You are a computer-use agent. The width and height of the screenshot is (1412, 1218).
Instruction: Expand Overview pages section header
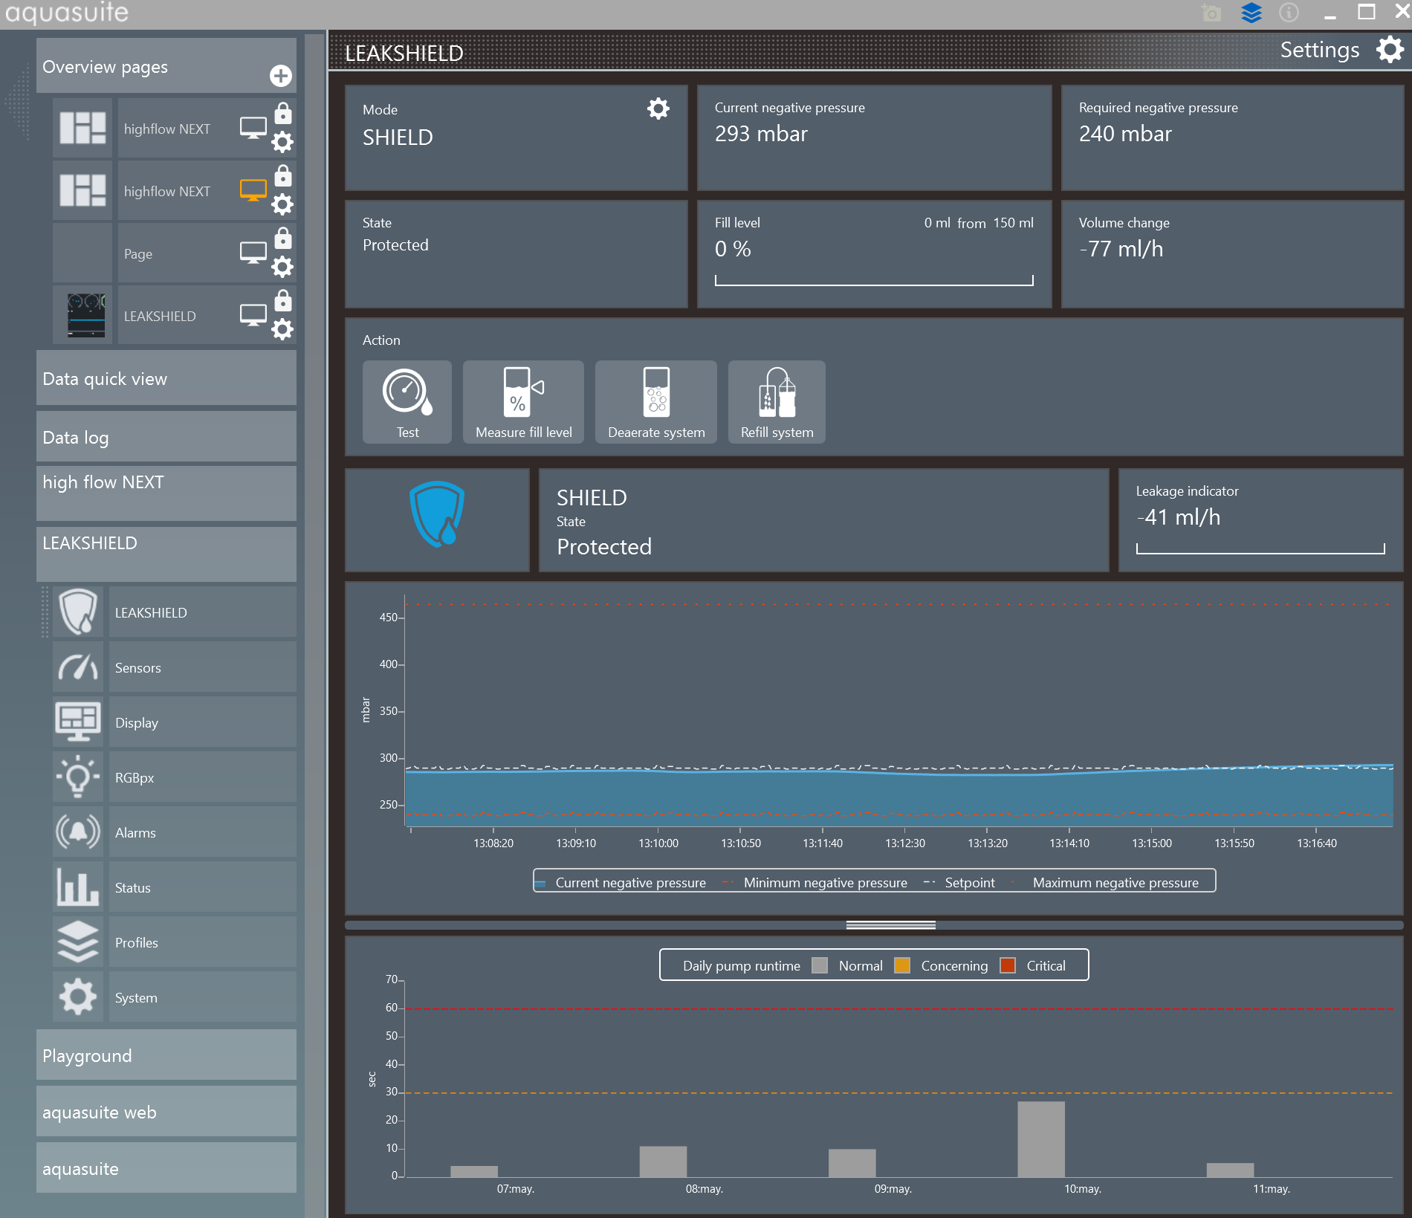[166, 66]
